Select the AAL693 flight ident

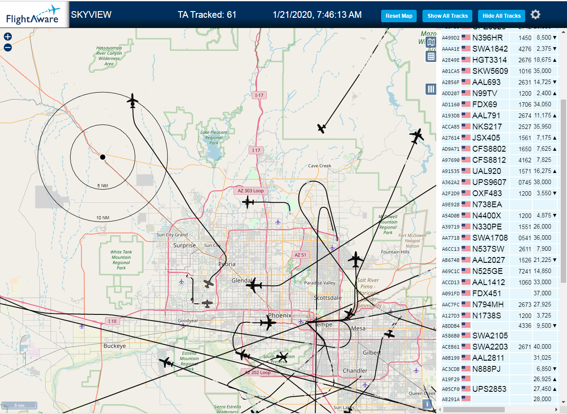click(487, 82)
